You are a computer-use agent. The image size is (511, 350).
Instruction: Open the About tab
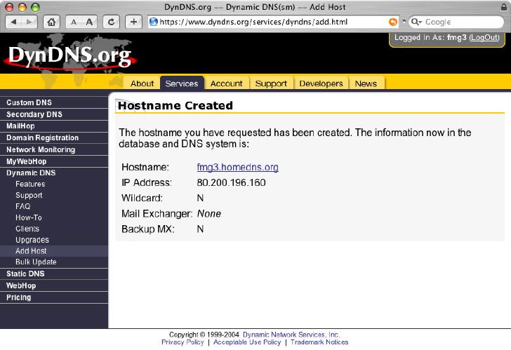coord(142,83)
